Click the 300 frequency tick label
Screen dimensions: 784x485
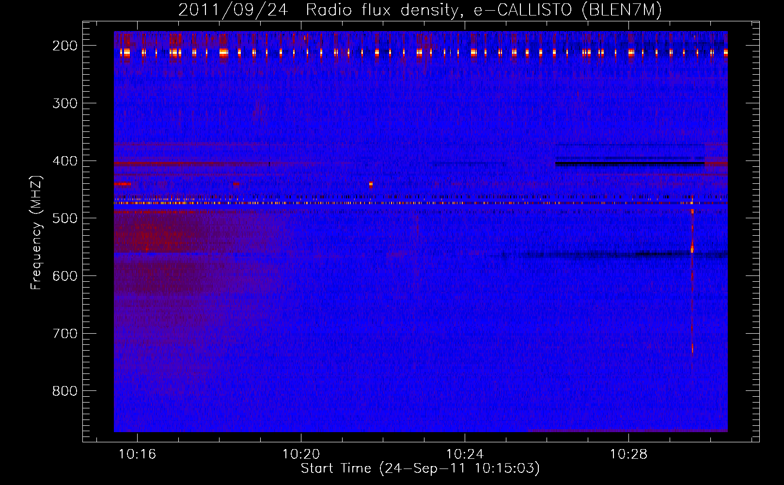(x=64, y=103)
